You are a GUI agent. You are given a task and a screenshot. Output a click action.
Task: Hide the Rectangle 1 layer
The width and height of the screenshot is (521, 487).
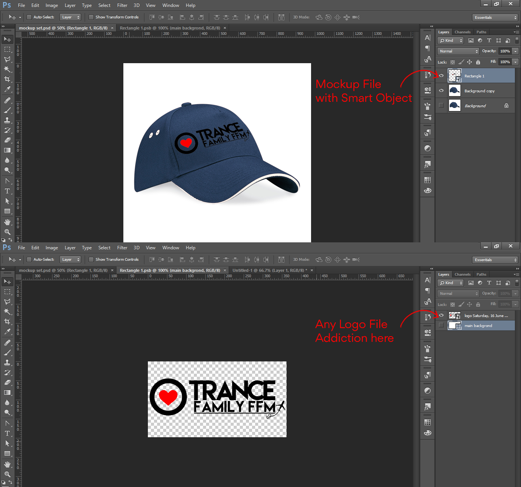point(441,76)
